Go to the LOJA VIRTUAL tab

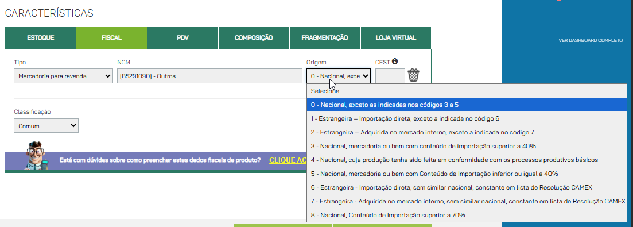[395, 38]
